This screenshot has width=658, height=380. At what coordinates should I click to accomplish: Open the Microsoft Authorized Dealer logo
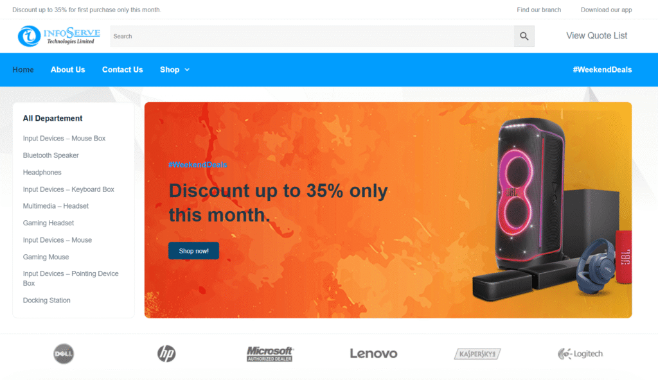click(270, 354)
